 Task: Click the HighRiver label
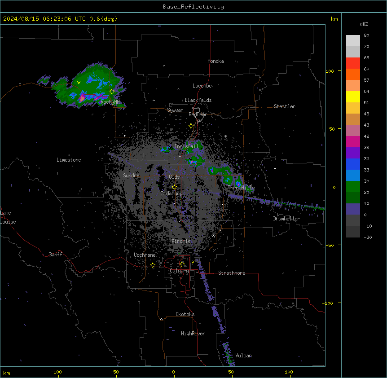pos(193,334)
